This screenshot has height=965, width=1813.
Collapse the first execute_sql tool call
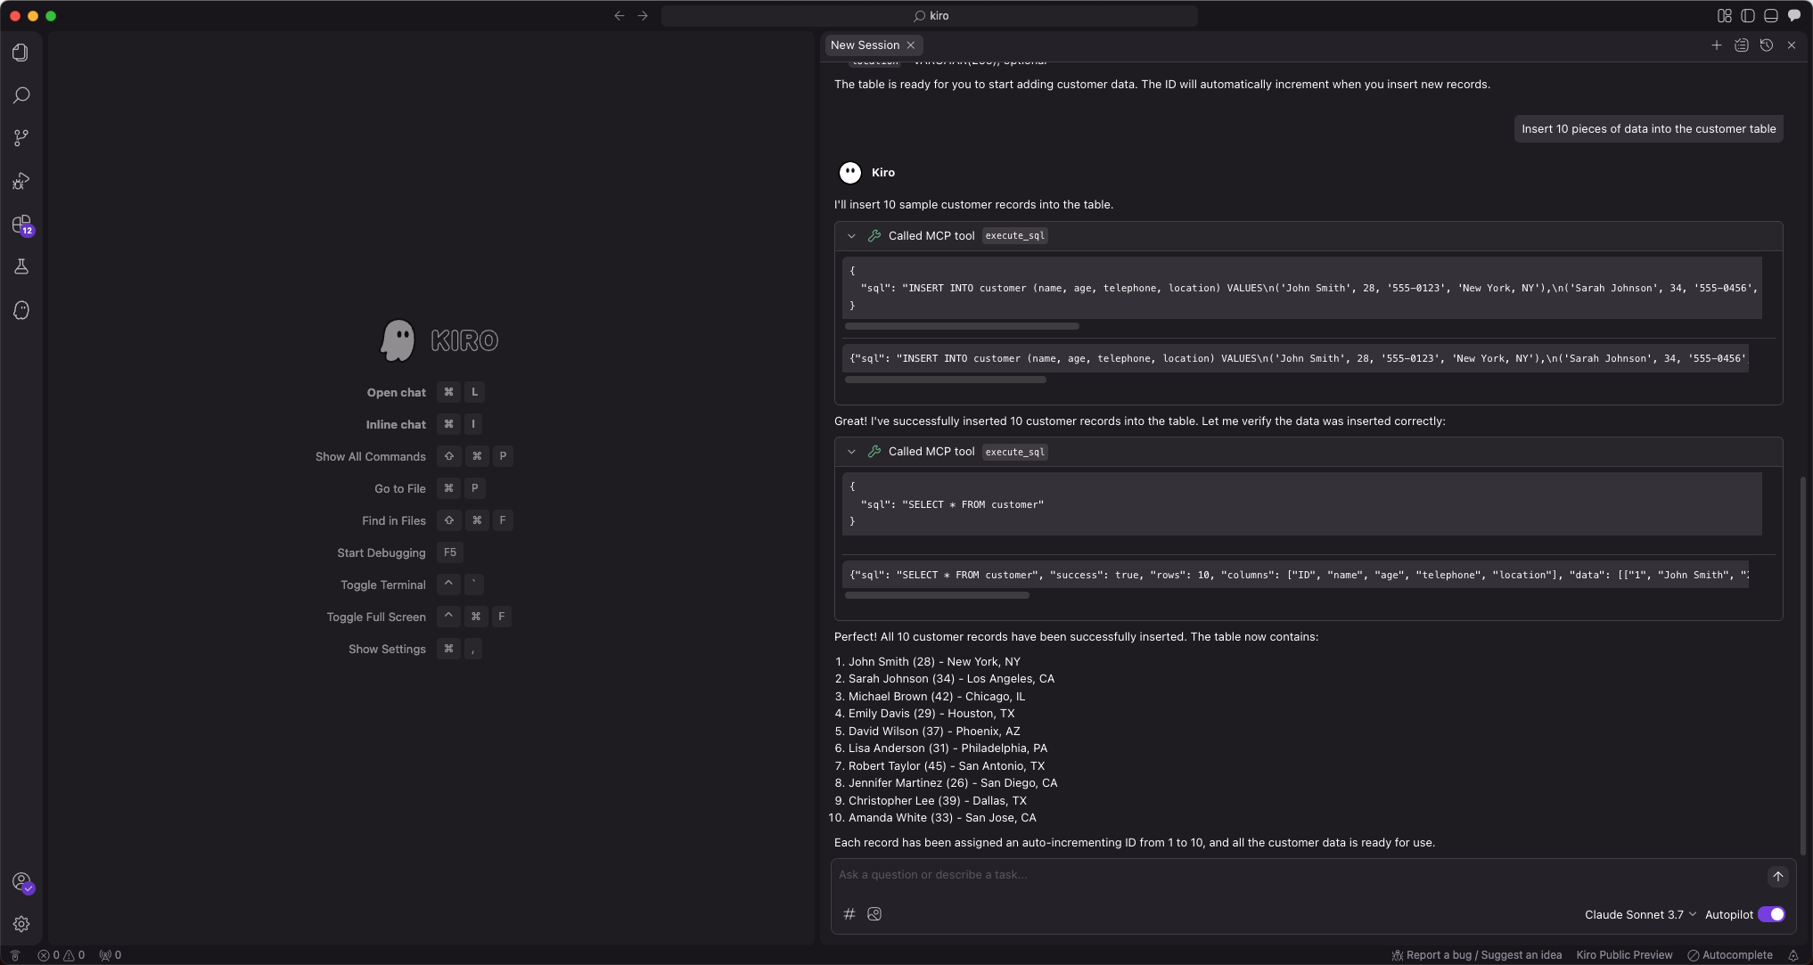coord(851,236)
